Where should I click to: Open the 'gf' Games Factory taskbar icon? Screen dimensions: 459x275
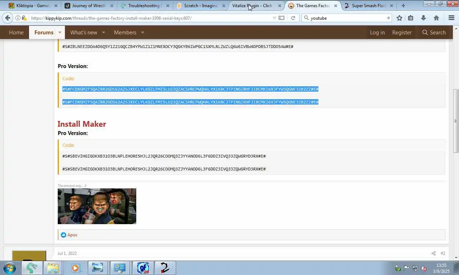point(143,268)
